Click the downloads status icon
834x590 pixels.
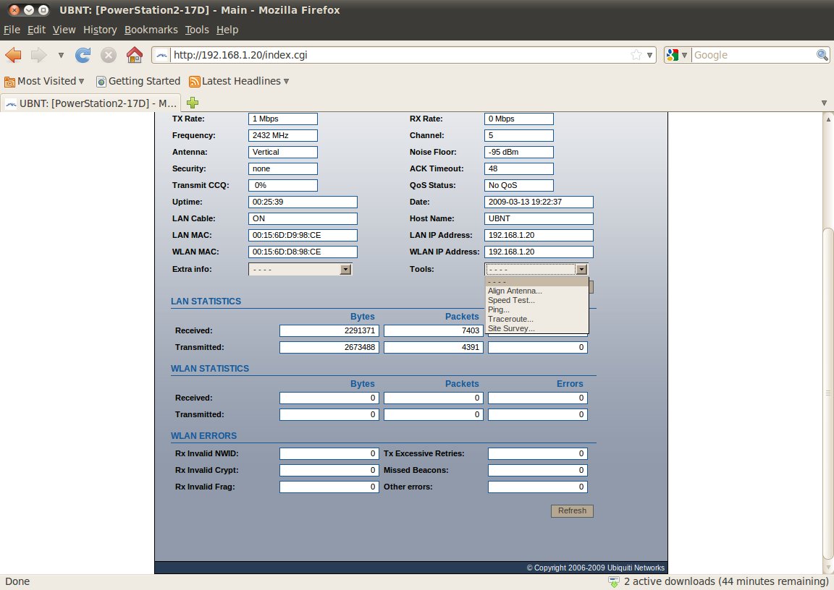pos(614,581)
